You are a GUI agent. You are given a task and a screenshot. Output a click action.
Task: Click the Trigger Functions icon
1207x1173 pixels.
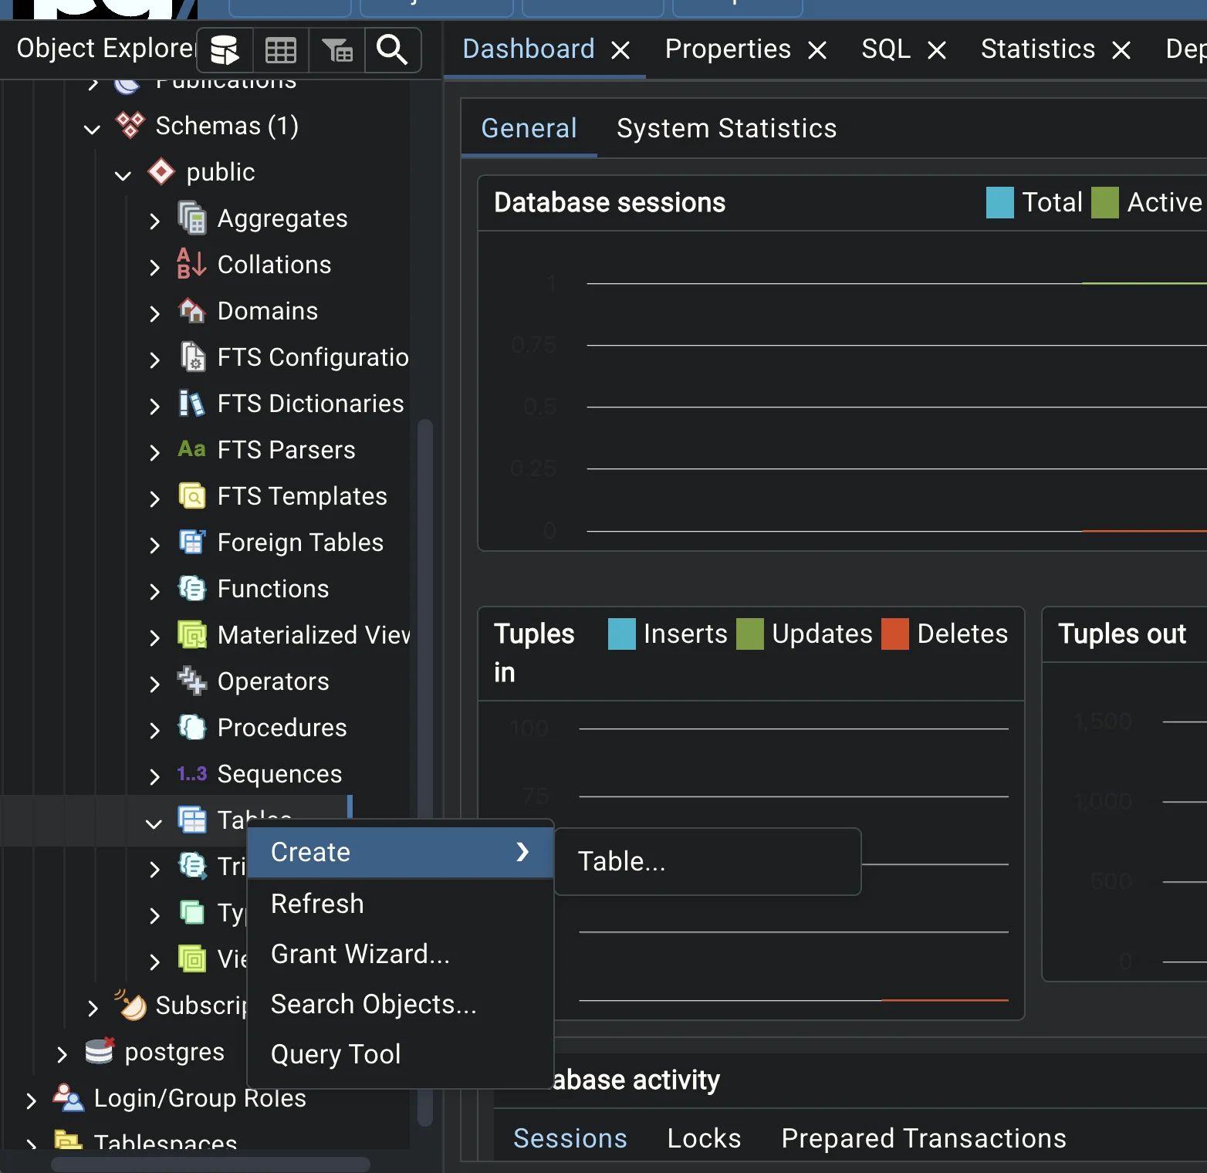(192, 866)
